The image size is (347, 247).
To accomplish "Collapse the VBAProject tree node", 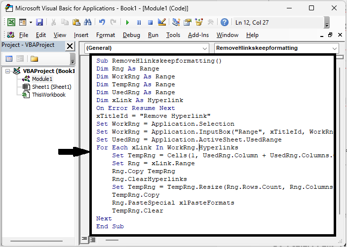I will tap(9, 71).
